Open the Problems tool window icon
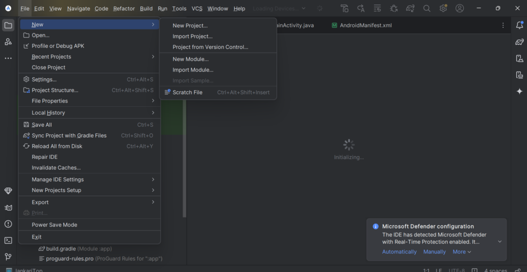527x272 pixels. pos(8,224)
